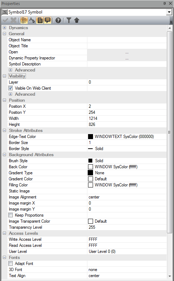The image size is (174, 281).
Task: Click the up arrow toolbar icon
Action: pos(77,20)
